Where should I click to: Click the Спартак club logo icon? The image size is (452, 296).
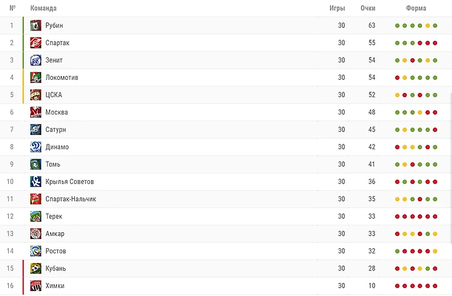(x=35, y=43)
